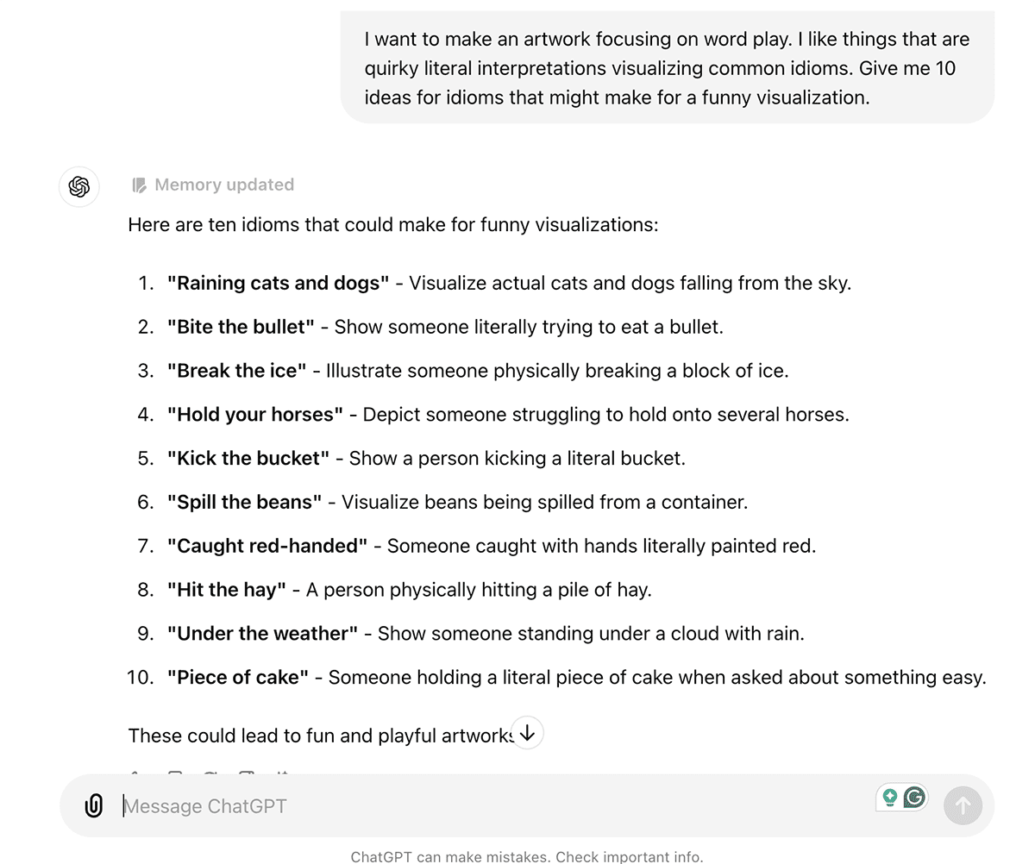The height and width of the screenshot is (864, 1035).
Task: Click the "Raining cats and dogs" idiom
Action: 278,283
